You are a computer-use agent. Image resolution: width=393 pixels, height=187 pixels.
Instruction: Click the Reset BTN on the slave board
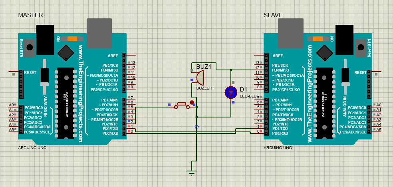(361, 48)
